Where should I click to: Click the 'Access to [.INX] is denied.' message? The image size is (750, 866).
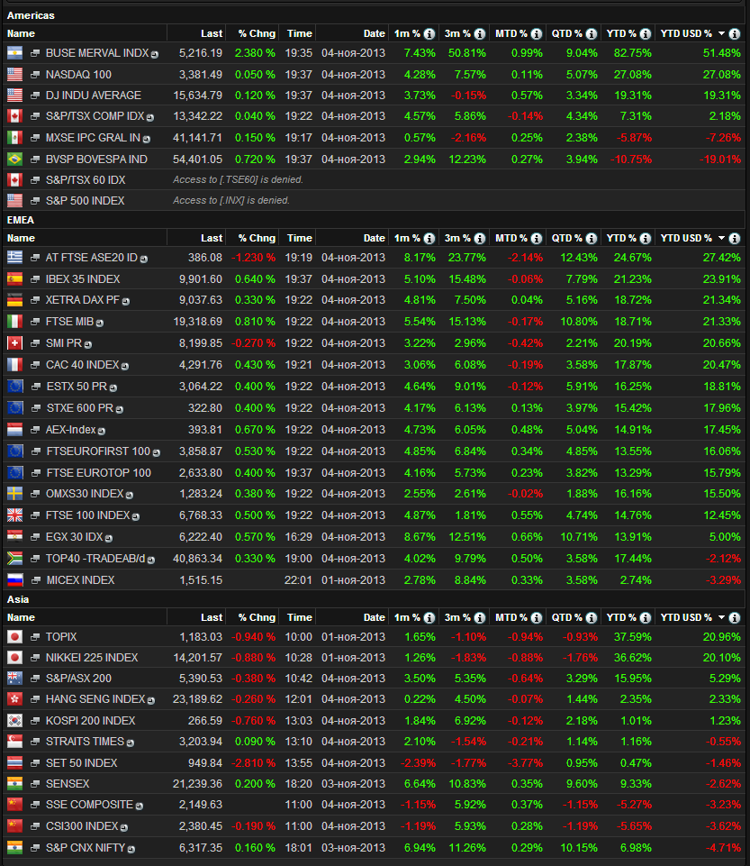pyautogui.click(x=231, y=200)
